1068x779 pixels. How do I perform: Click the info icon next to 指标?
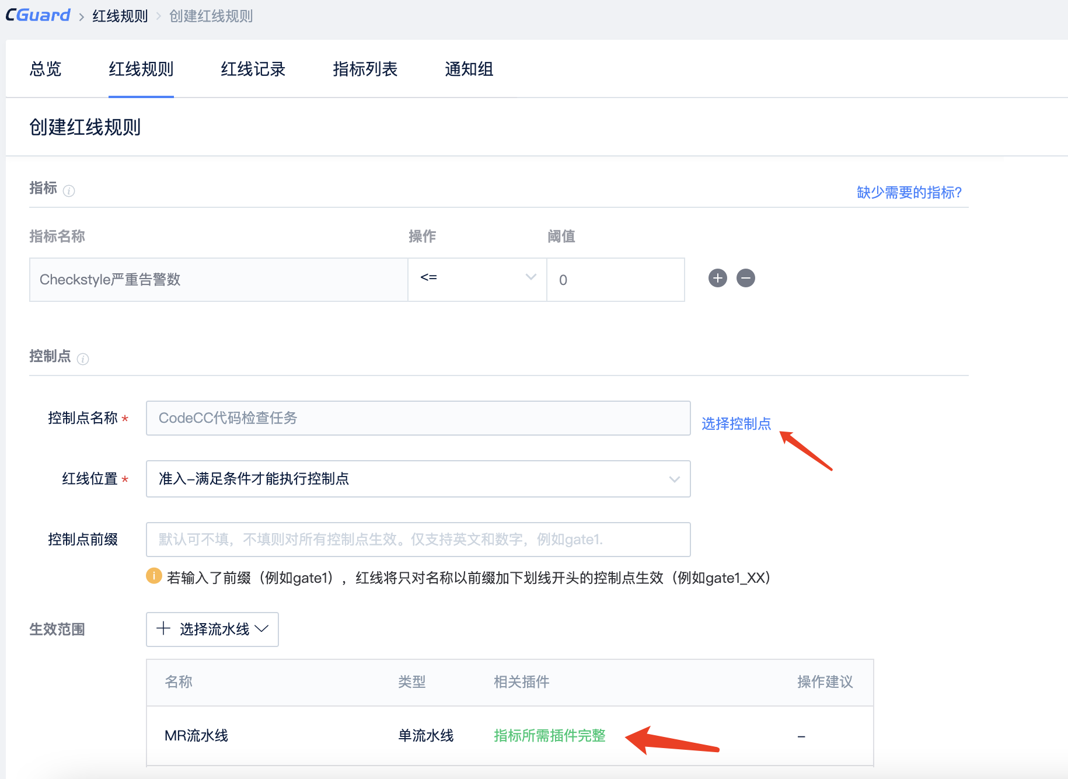[x=69, y=191]
